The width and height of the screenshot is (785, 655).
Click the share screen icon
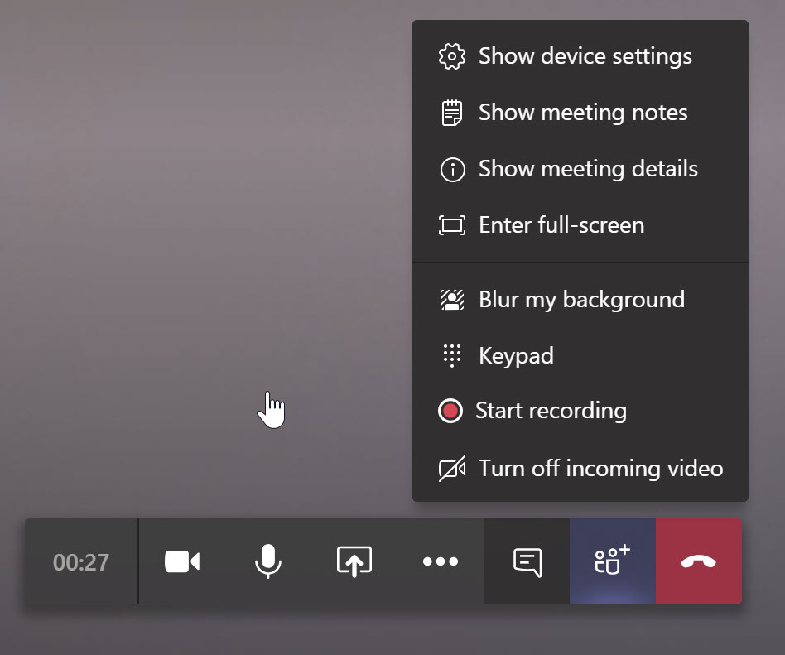(x=354, y=561)
